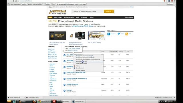Screen dimensions: 183x103
Task: Open translate bar Options dropdown
Action: (x=170, y=4)
